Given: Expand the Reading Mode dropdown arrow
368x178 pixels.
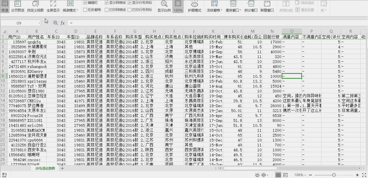Looking at the screenshot, I should (x=77, y=10).
